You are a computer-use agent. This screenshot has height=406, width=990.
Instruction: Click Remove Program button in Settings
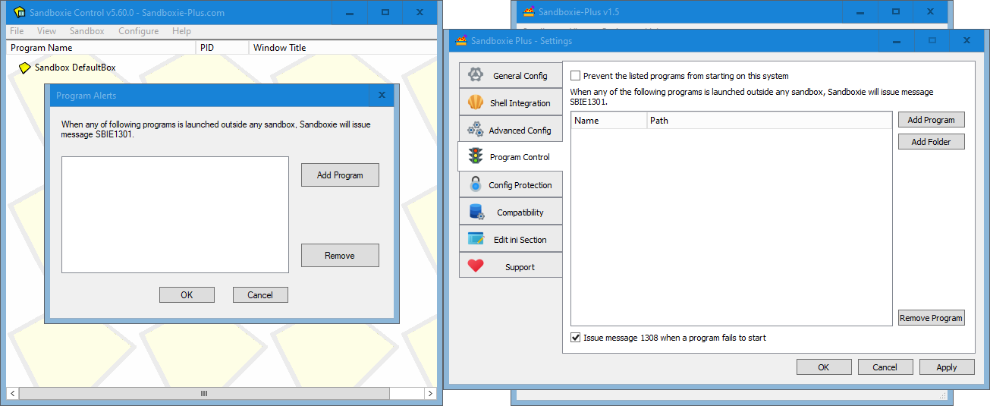pos(931,318)
